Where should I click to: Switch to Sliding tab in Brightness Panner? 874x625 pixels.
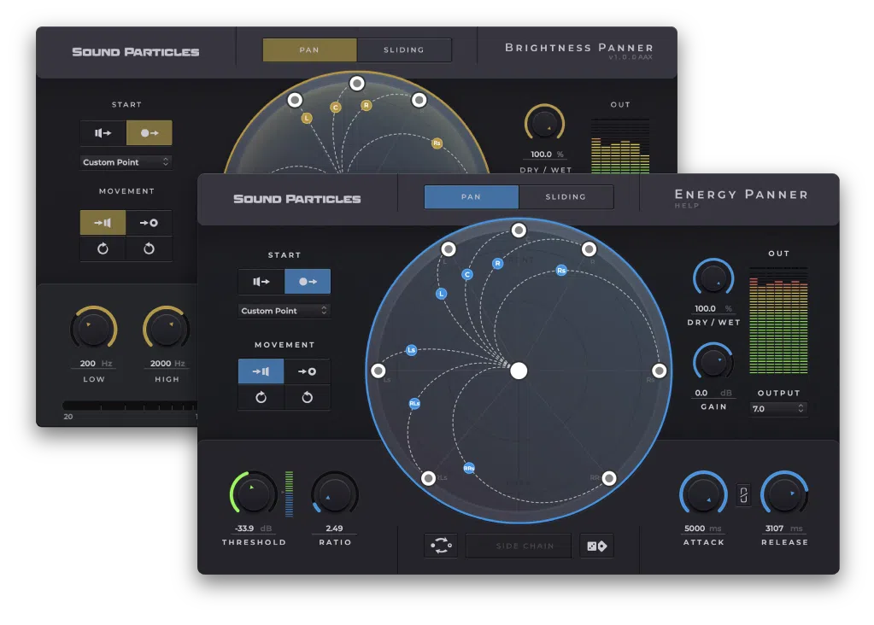[404, 50]
